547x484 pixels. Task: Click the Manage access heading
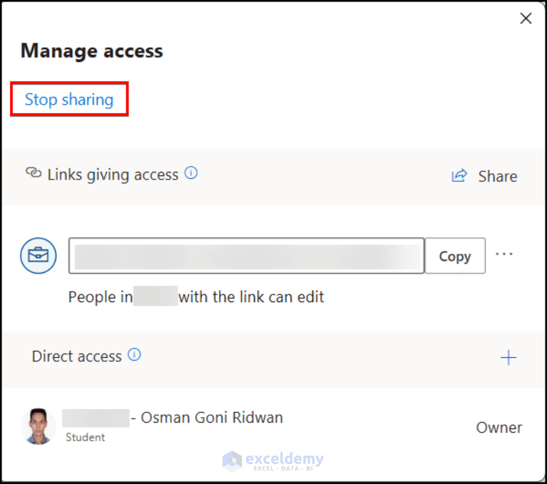click(92, 51)
